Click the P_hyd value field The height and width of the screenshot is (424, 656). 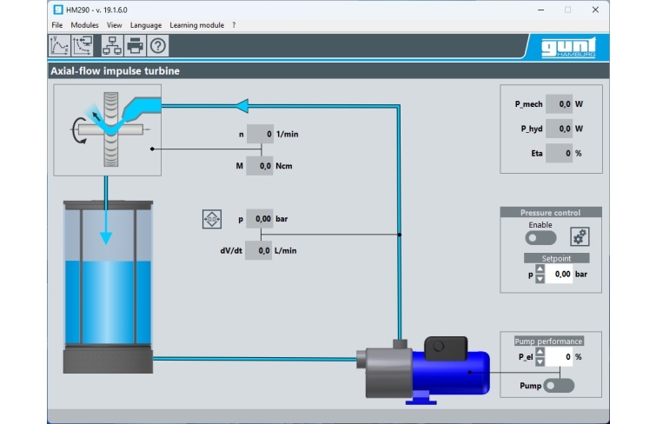tap(559, 129)
